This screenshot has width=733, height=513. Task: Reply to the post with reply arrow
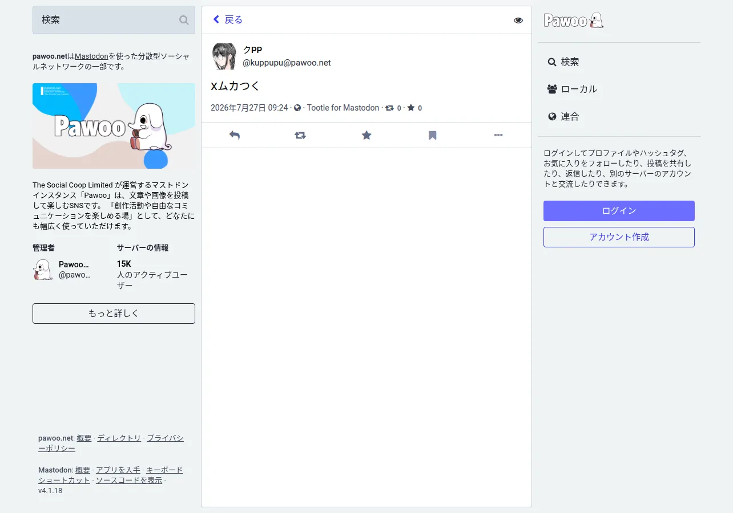[x=234, y=135]
